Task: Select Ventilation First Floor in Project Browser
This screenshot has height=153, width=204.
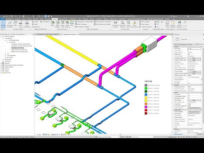Action: (x=17, y=48)
